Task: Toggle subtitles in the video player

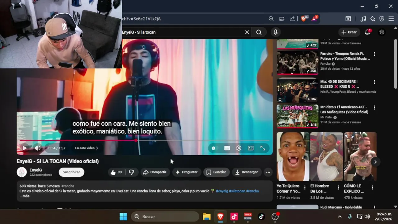Action: pyautogui.click(x=227, y=148)
